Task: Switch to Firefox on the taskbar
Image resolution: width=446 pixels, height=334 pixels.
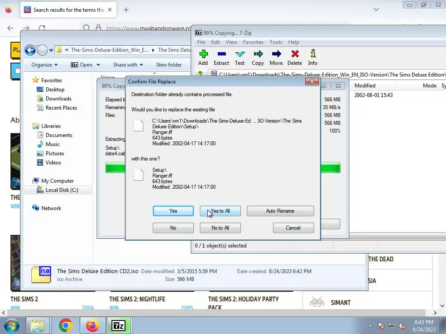Action: [x=92, y=325]
